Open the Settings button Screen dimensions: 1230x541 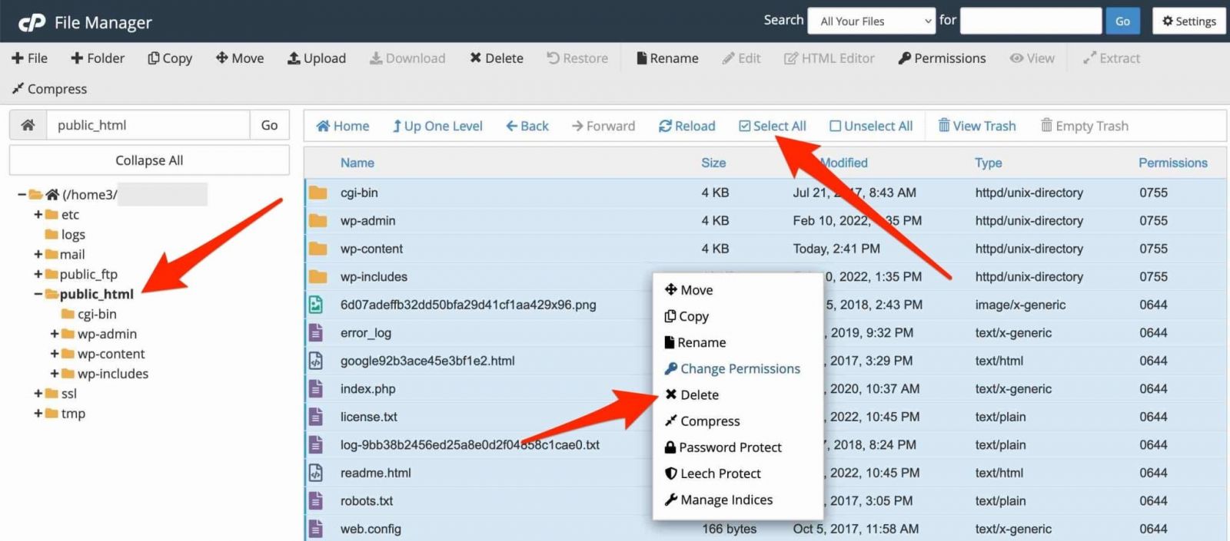(1188, 21)
